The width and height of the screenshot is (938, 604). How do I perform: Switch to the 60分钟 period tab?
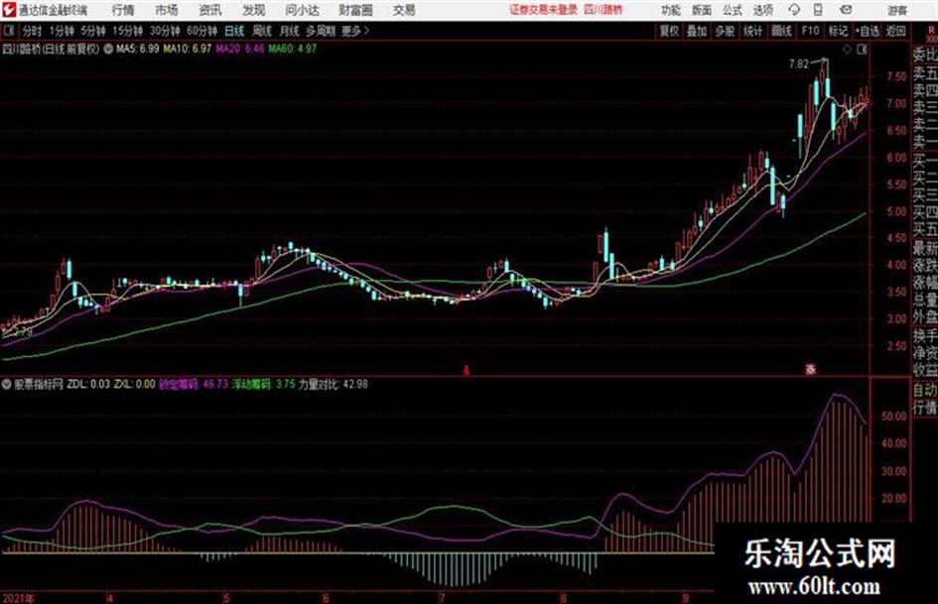(x=201, y=31)
